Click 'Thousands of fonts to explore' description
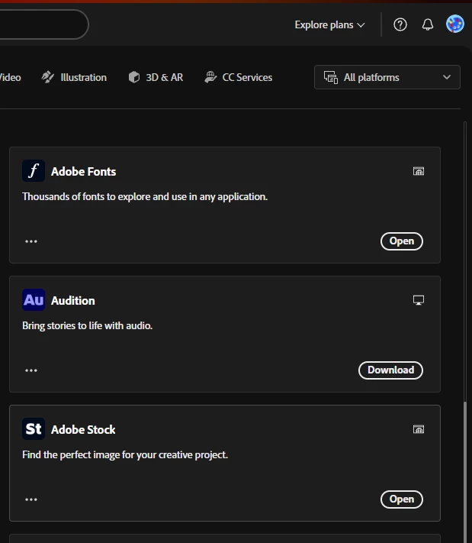The image size is (472, 543). [x=145, y=197]
